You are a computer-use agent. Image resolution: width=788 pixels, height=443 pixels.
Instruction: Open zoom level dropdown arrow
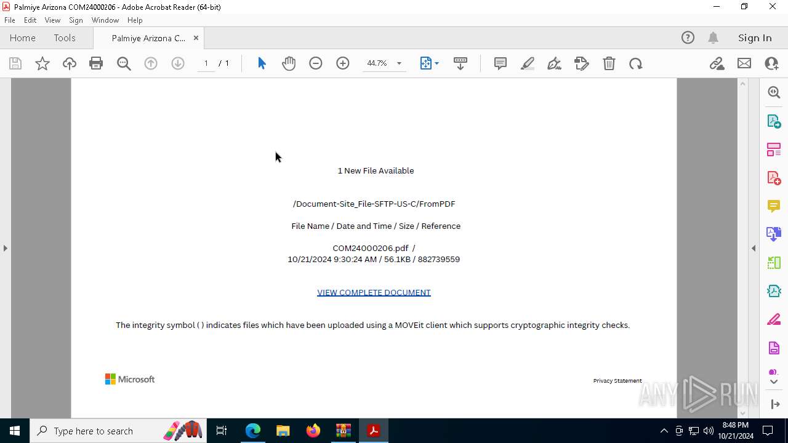[x=399, y=63]
